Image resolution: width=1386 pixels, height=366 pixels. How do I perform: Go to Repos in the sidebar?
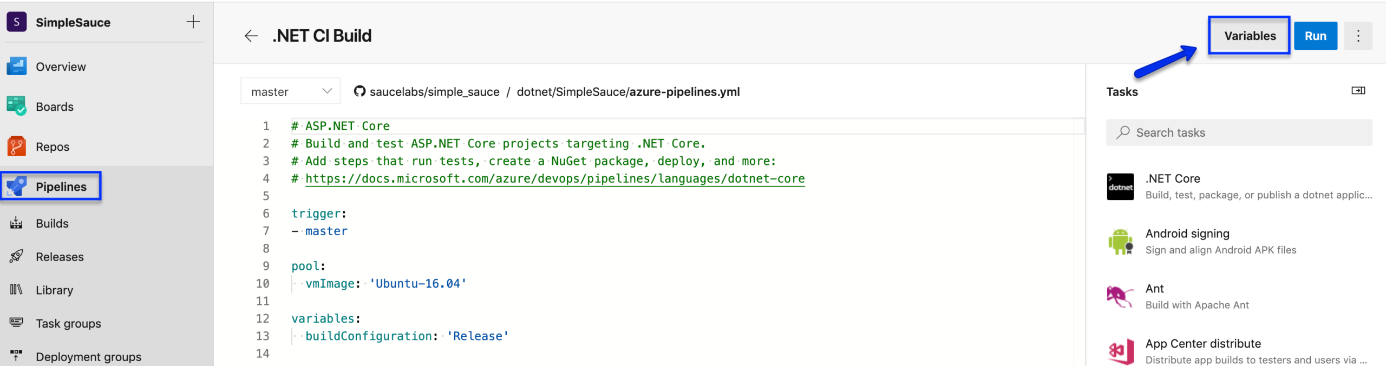point(53,147)
